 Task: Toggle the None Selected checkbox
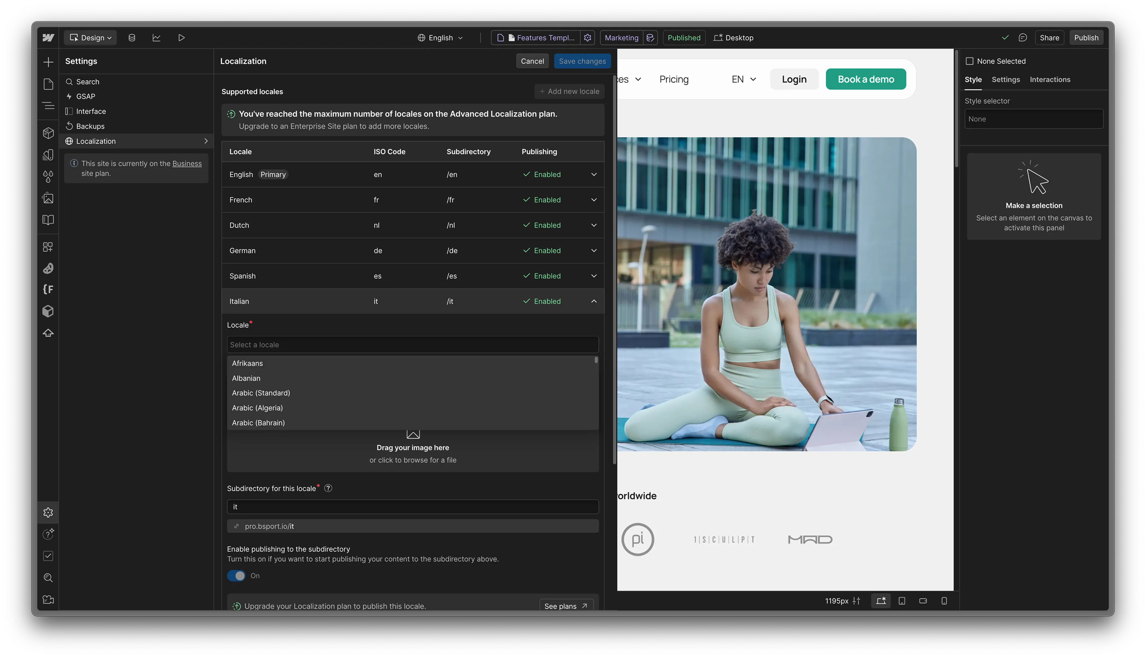click(x=969, y=61)
